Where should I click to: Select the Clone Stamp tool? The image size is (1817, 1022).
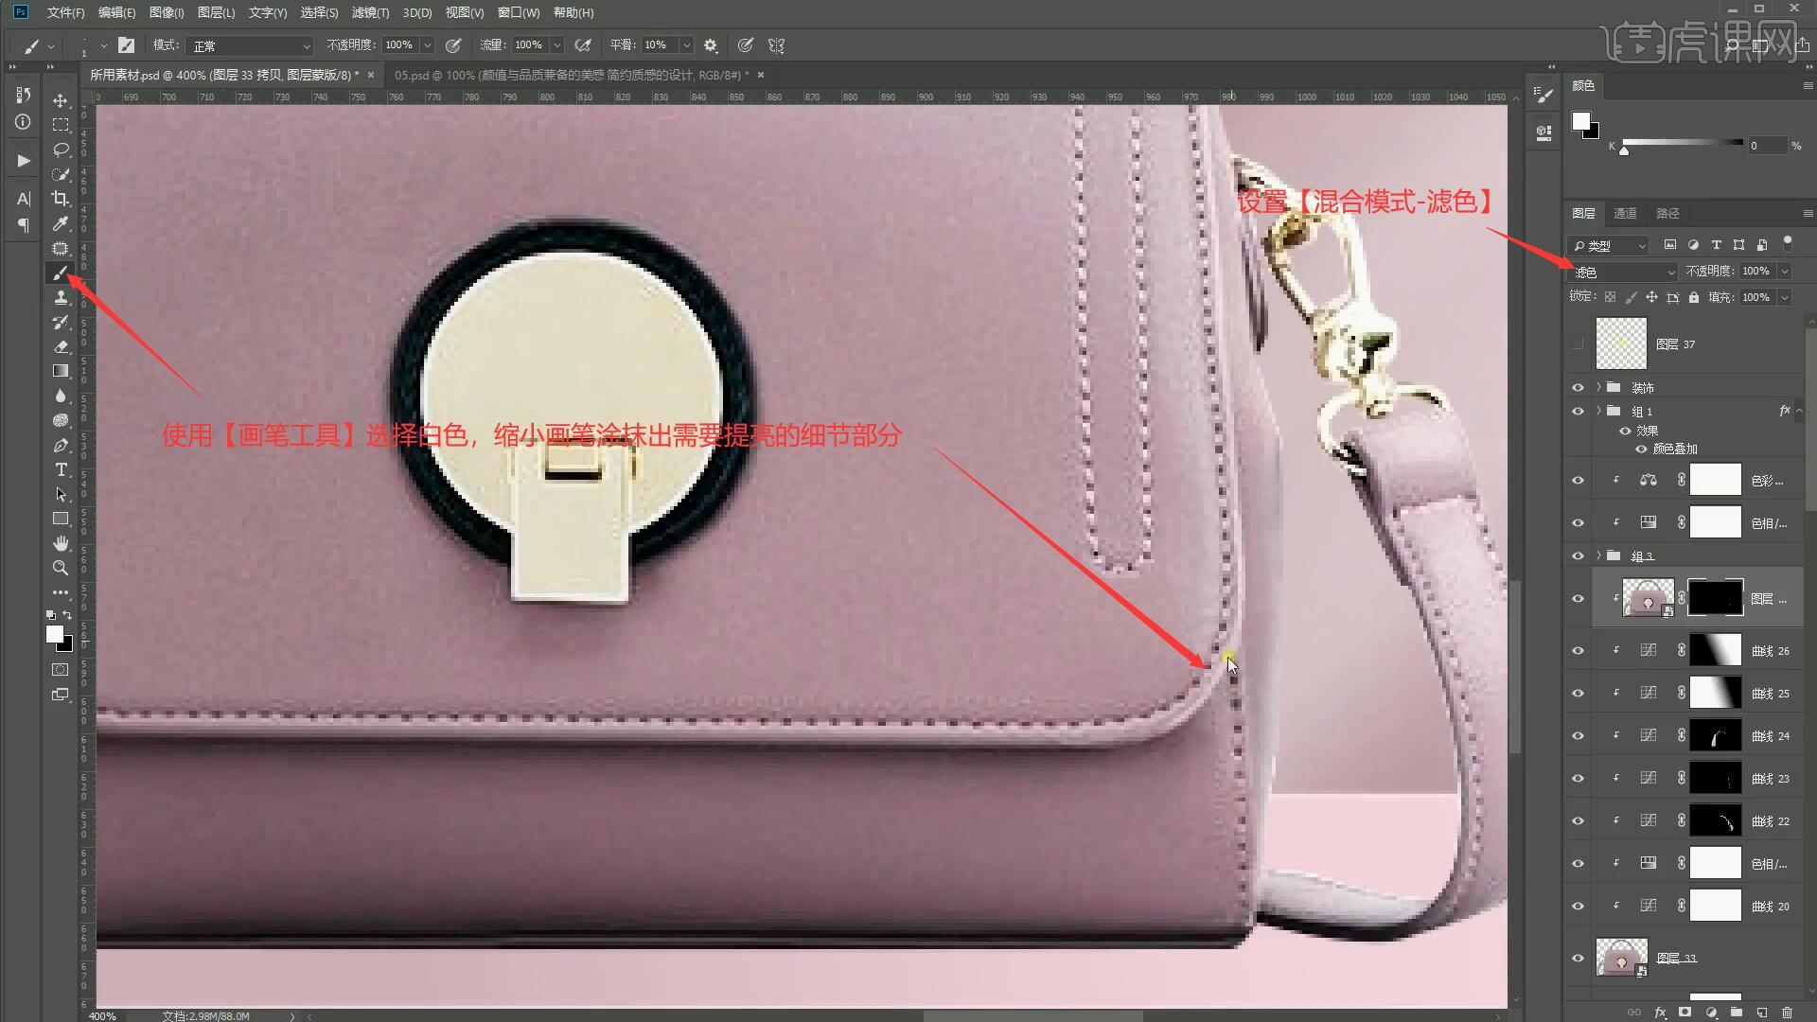(61, 297)
